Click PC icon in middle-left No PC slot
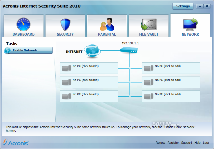Screen dimensions: 214x149 click(x=66, y=82)
